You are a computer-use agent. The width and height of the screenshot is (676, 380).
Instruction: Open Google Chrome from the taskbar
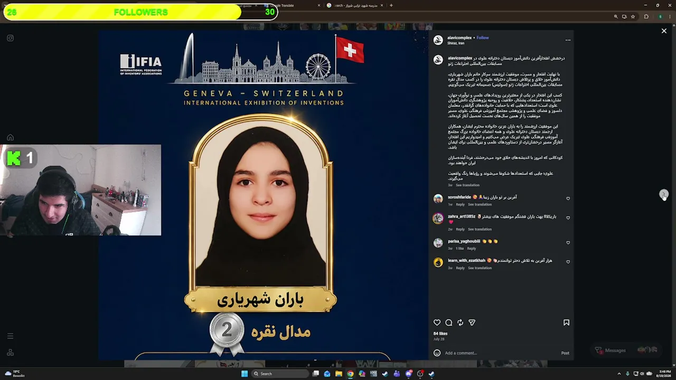click(350, 374)
